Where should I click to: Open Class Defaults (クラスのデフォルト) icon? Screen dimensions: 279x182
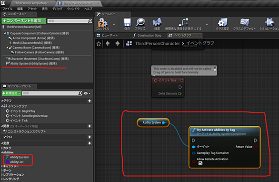244,22
